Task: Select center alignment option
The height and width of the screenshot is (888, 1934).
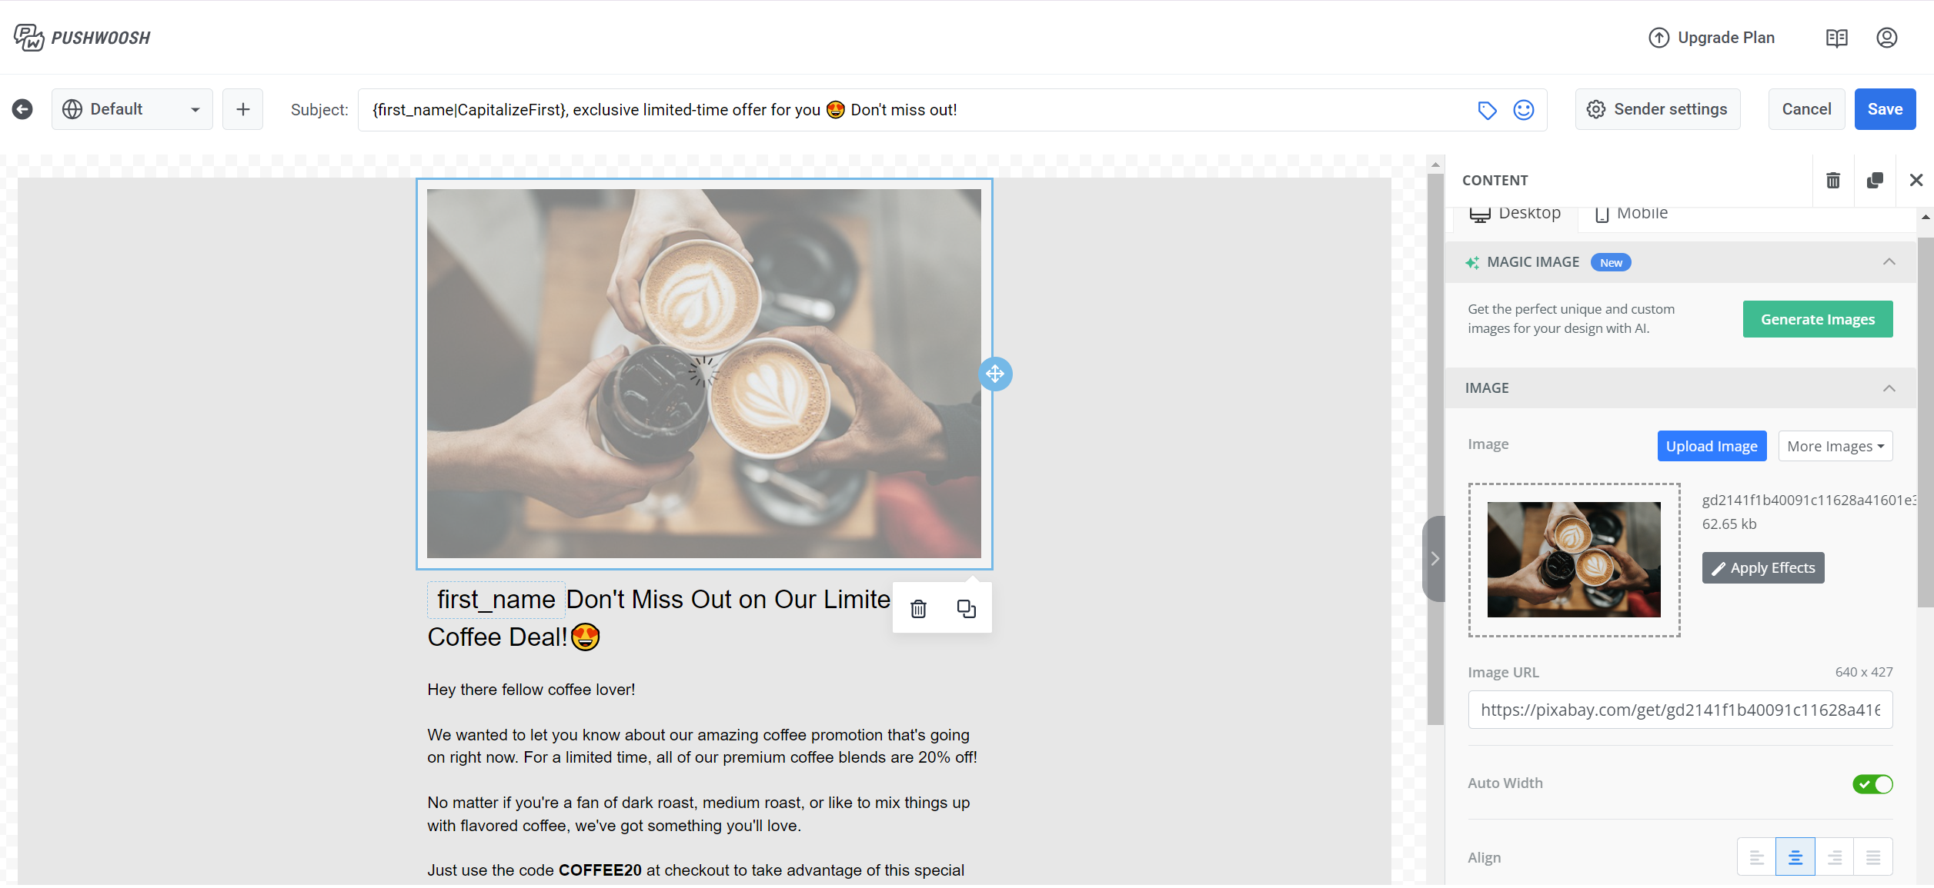Action: click(1795, 857)
